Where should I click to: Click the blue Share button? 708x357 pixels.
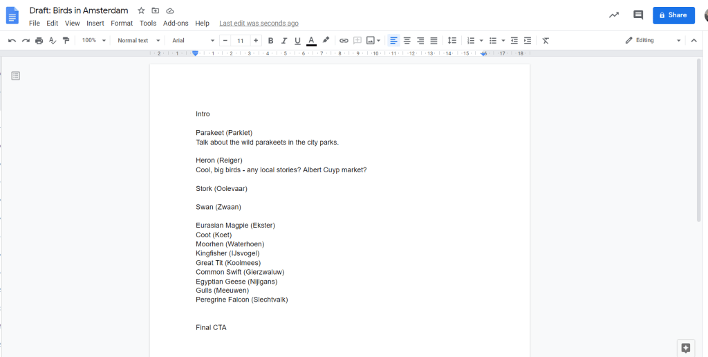click(673, 15)
